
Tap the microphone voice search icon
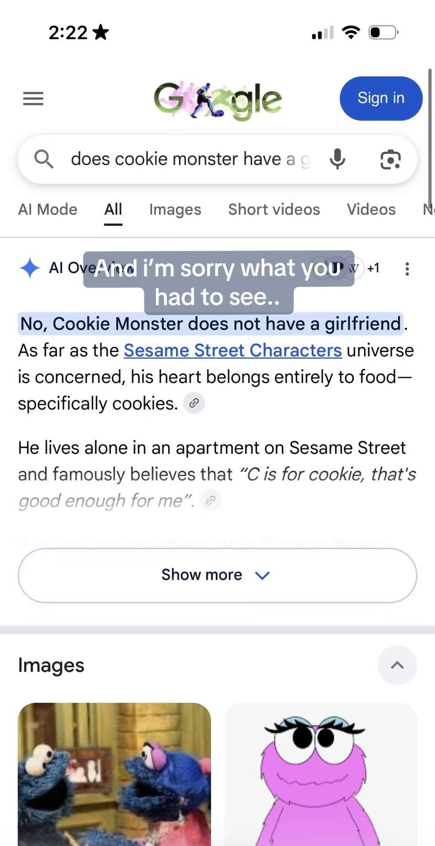coord(337,159)
